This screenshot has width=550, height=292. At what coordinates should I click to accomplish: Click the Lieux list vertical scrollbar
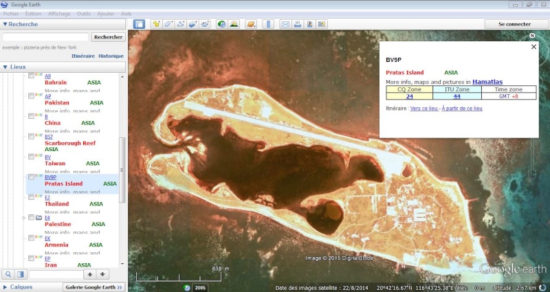[x=122, y=170]
